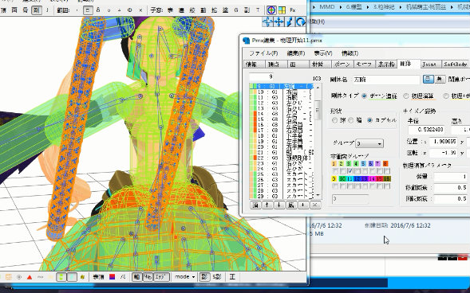Click the four-arrow pan view icon
This screenshot has width=470, height=293.
[x=279, y=21]
